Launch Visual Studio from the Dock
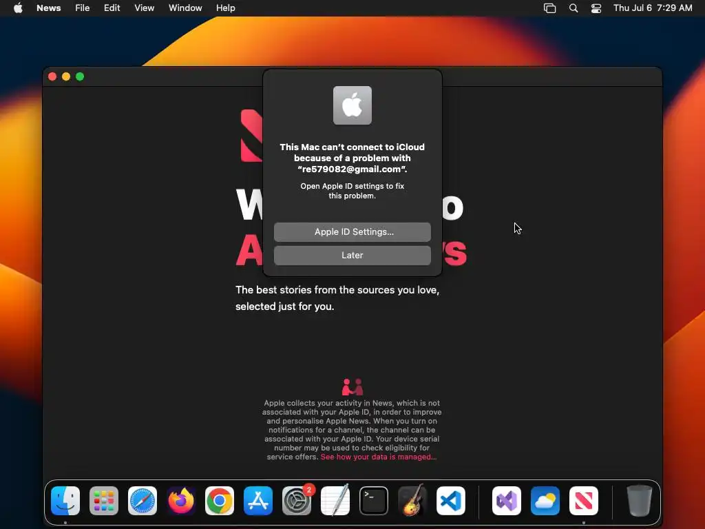The image size is (705, 529). point(507,501)
